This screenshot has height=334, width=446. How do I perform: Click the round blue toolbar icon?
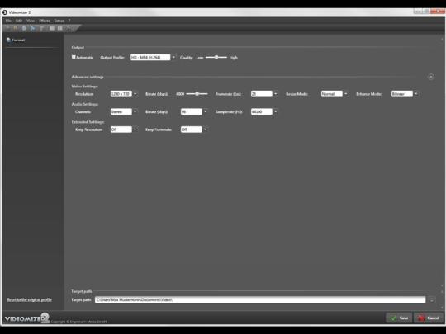[x=24, y=28]
